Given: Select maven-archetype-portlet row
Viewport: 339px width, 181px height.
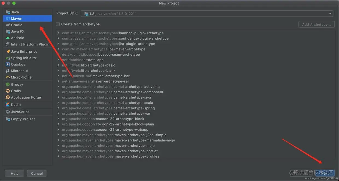Looking at the screenshot, I should [x=195, y=151].
